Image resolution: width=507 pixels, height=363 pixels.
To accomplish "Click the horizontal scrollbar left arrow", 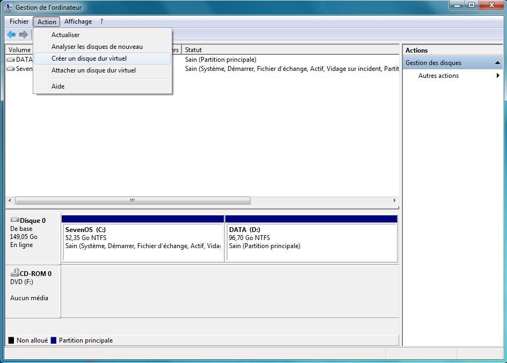I will [x=10, y=201].
